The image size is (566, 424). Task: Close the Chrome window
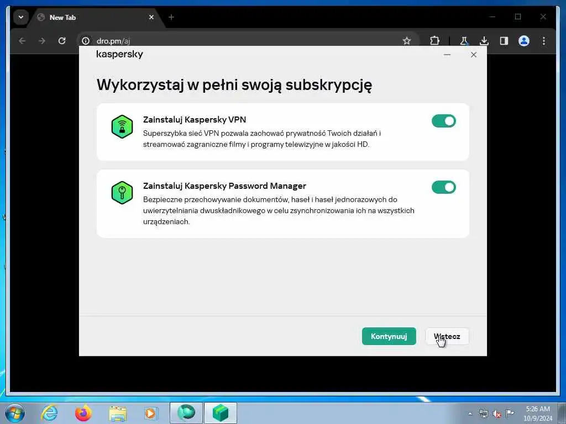click(x=543, y=17)
